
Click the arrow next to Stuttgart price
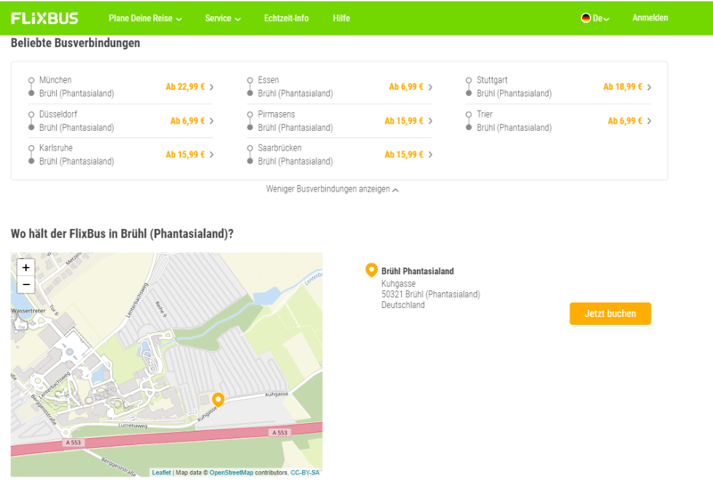(649, 87)
